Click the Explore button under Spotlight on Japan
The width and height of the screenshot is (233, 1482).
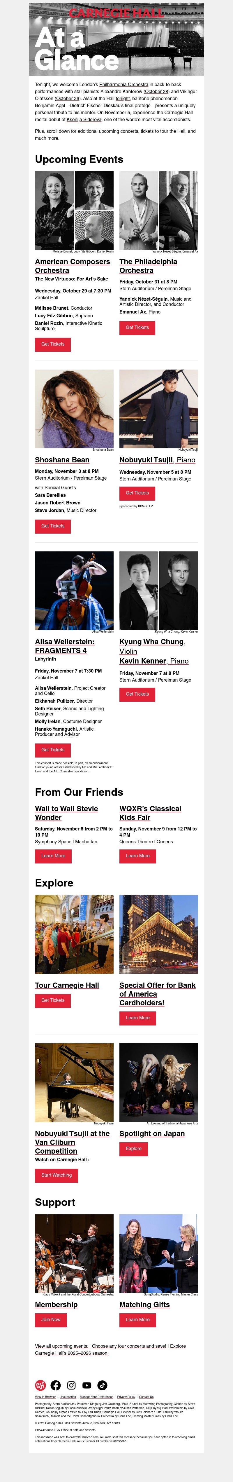[133, 1148]
